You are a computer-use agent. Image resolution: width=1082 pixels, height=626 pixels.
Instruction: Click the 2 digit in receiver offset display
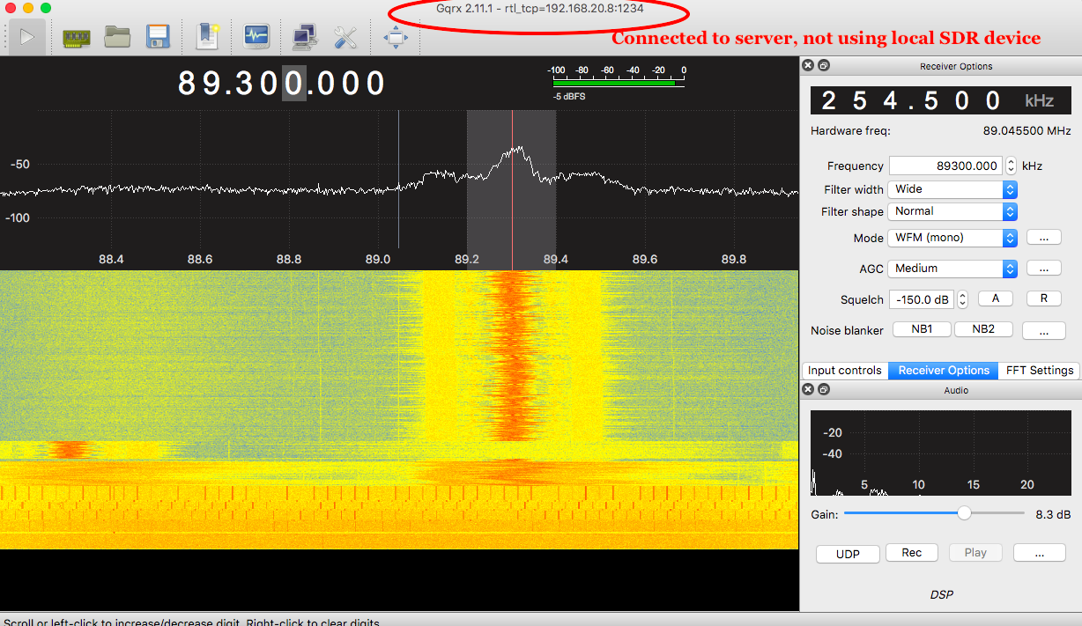tap(829, 100)
